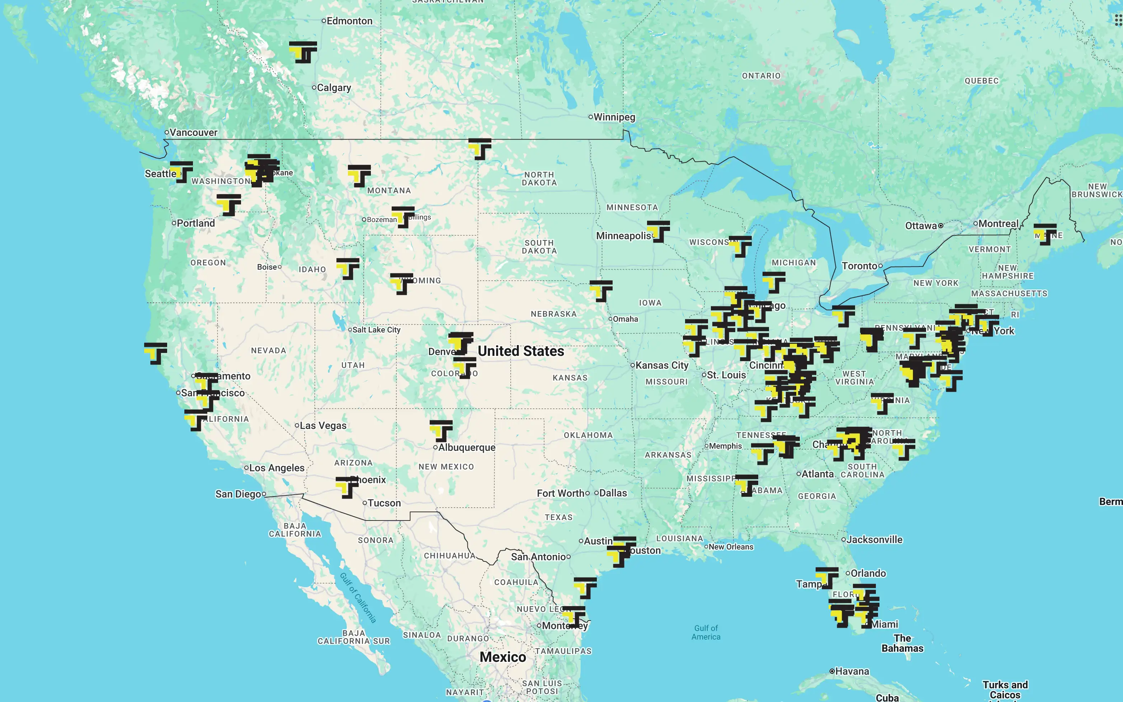Select the marker beside Phoenix
The height and width of the screenshot is (702, 1123).
347,487
